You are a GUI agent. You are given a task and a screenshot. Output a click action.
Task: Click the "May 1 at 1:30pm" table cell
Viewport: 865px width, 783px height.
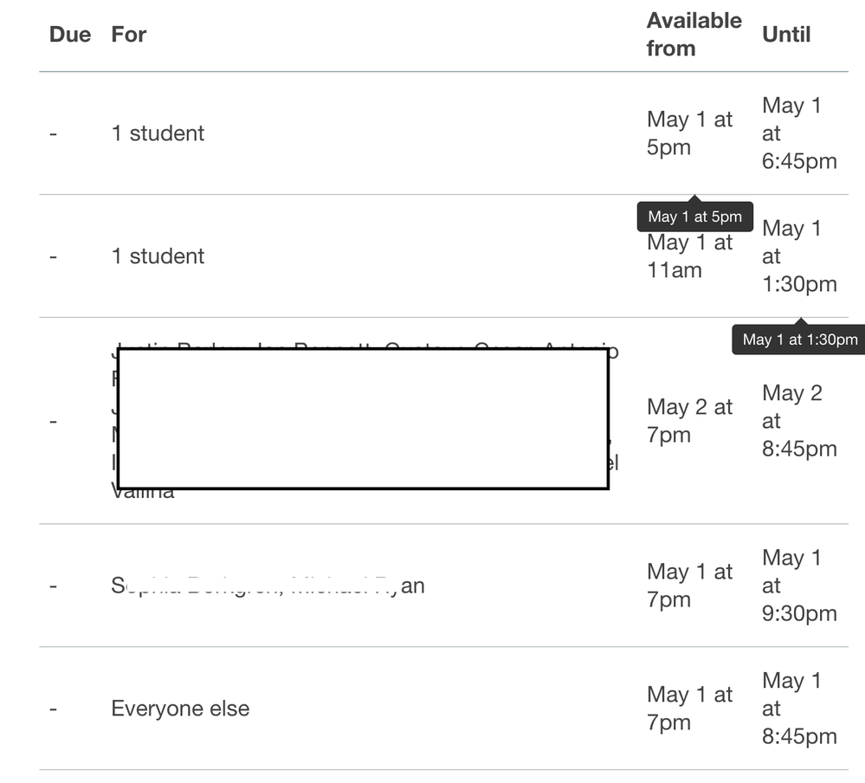798,256
